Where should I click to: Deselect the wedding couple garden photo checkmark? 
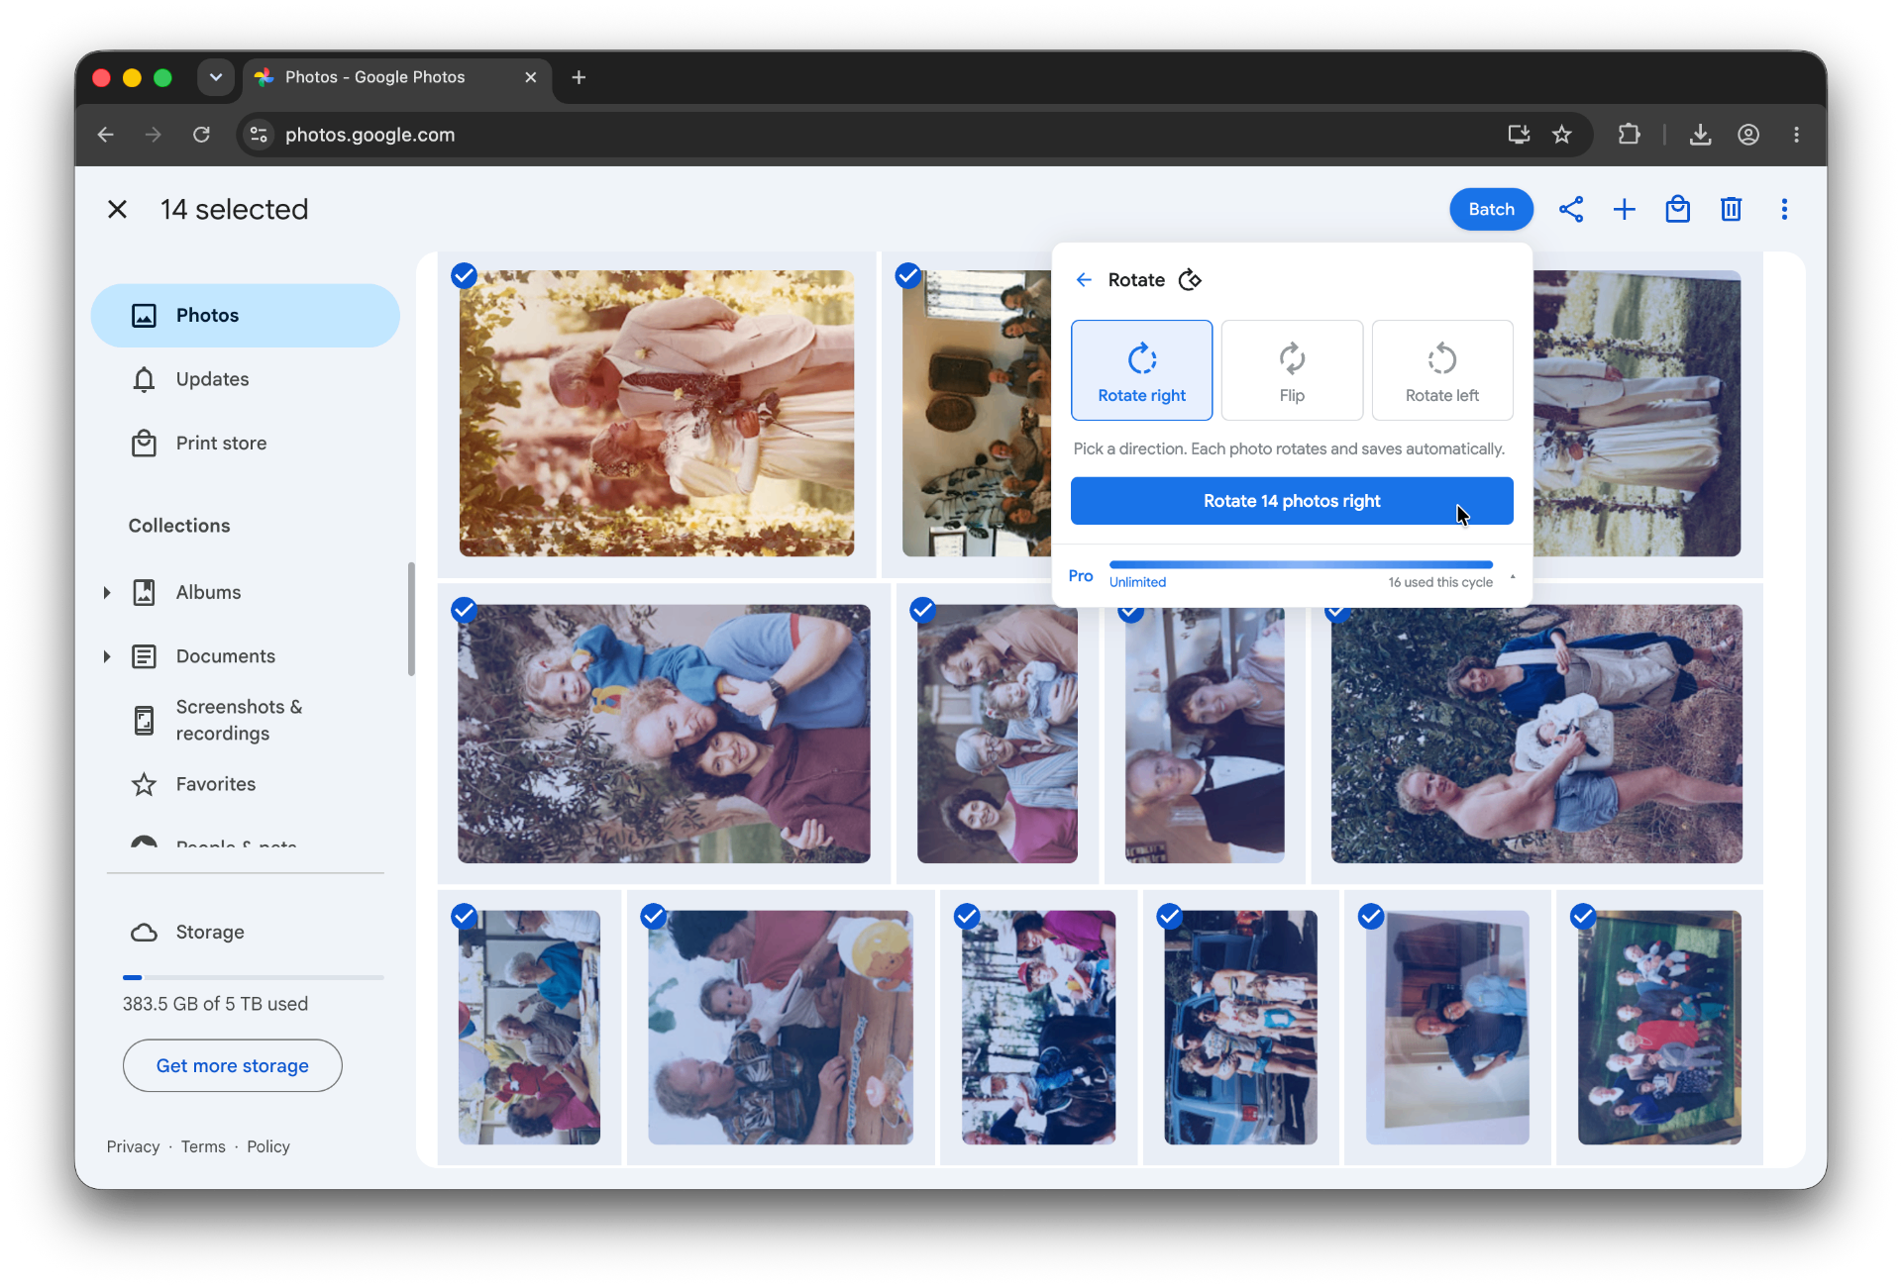click(x=464, y=275)
